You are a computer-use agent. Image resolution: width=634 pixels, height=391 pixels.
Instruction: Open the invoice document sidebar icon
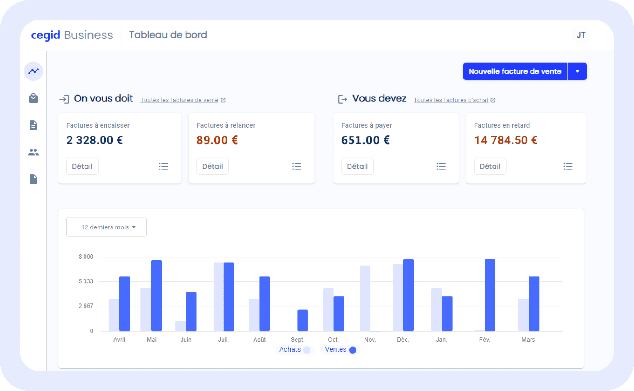(33, 125)
